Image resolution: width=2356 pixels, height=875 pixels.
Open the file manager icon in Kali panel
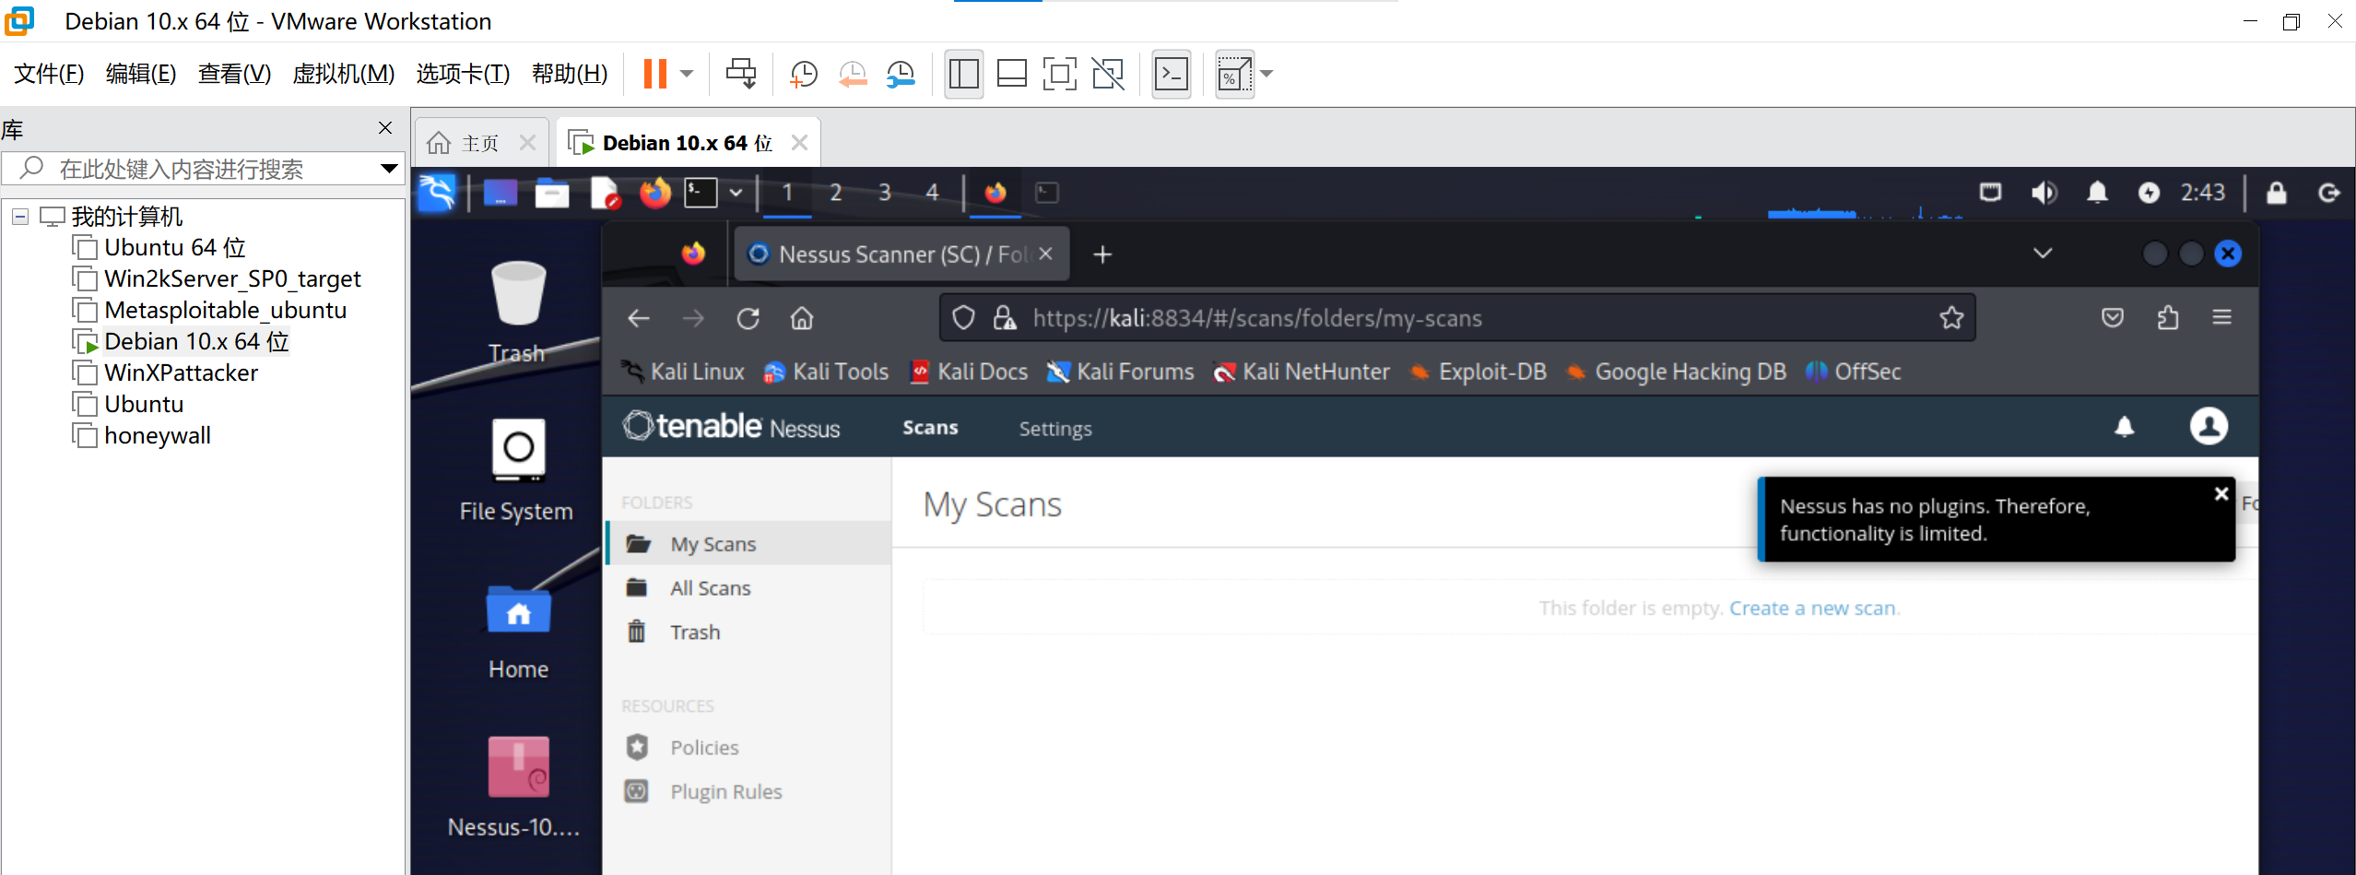[x=552, y=193]
